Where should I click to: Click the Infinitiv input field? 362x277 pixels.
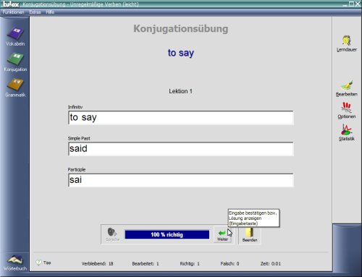181,118
